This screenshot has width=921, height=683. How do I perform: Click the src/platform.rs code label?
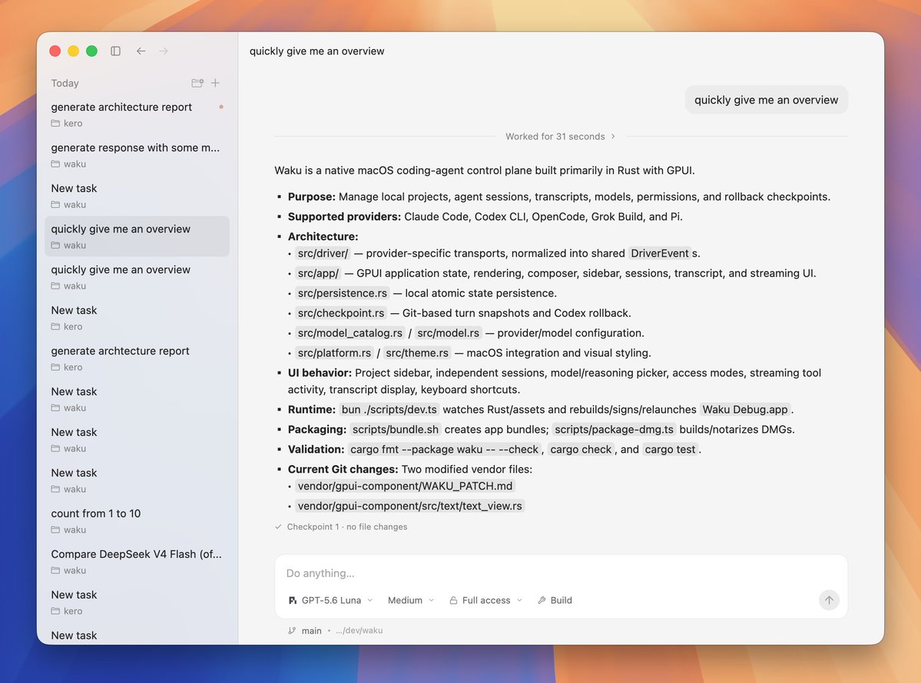(x=334, y=353)
